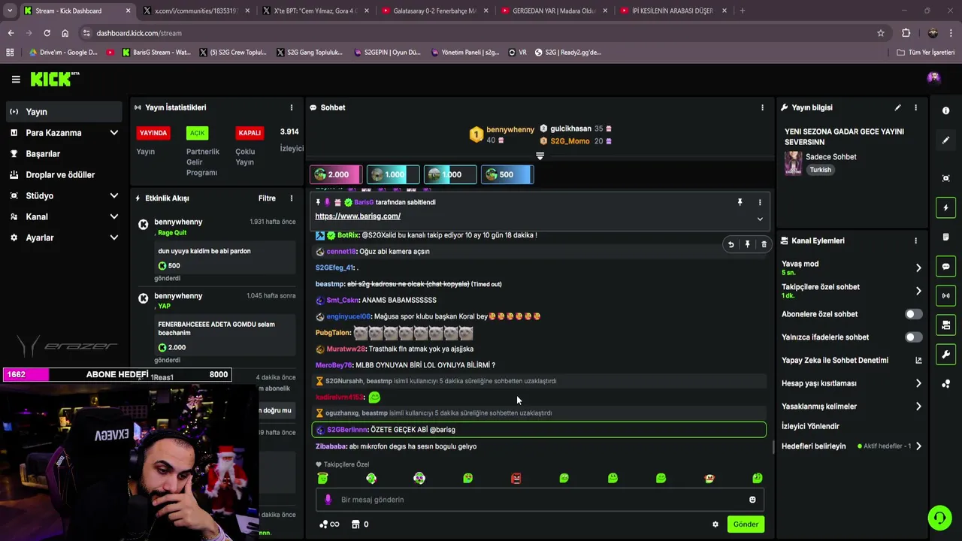Open Takipçilere özel sohbet options arrow
The width and height of the screenshot is (962, 541).
point(918,291)
